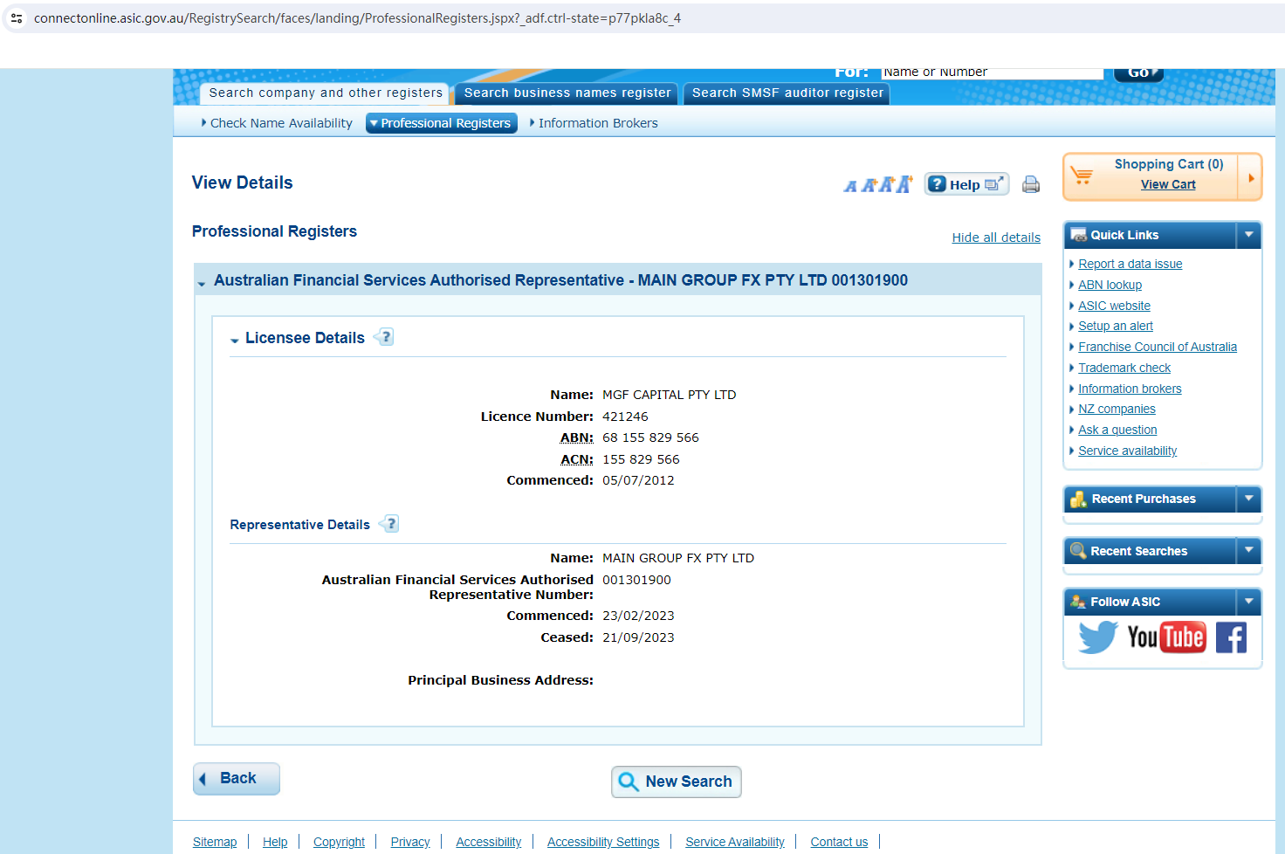The height and width of the screenshot is (854, 1285).
Task: Switch to Search SMSF auditor register tab
Action: point(787,93)
